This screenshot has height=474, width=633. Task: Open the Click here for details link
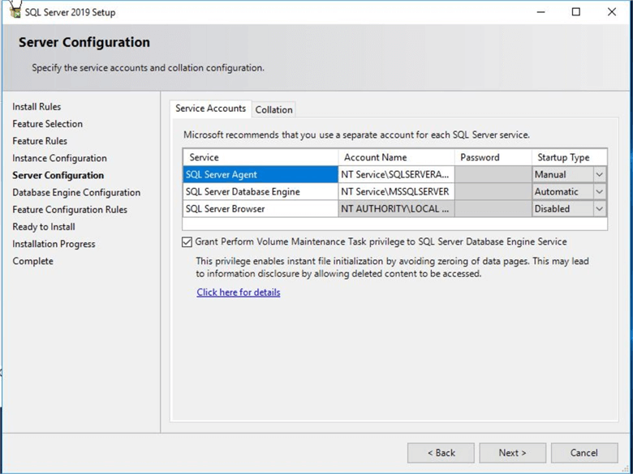coord(238,293)
